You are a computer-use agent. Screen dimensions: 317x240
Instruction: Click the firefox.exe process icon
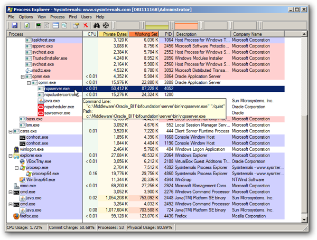pos(16,216)
